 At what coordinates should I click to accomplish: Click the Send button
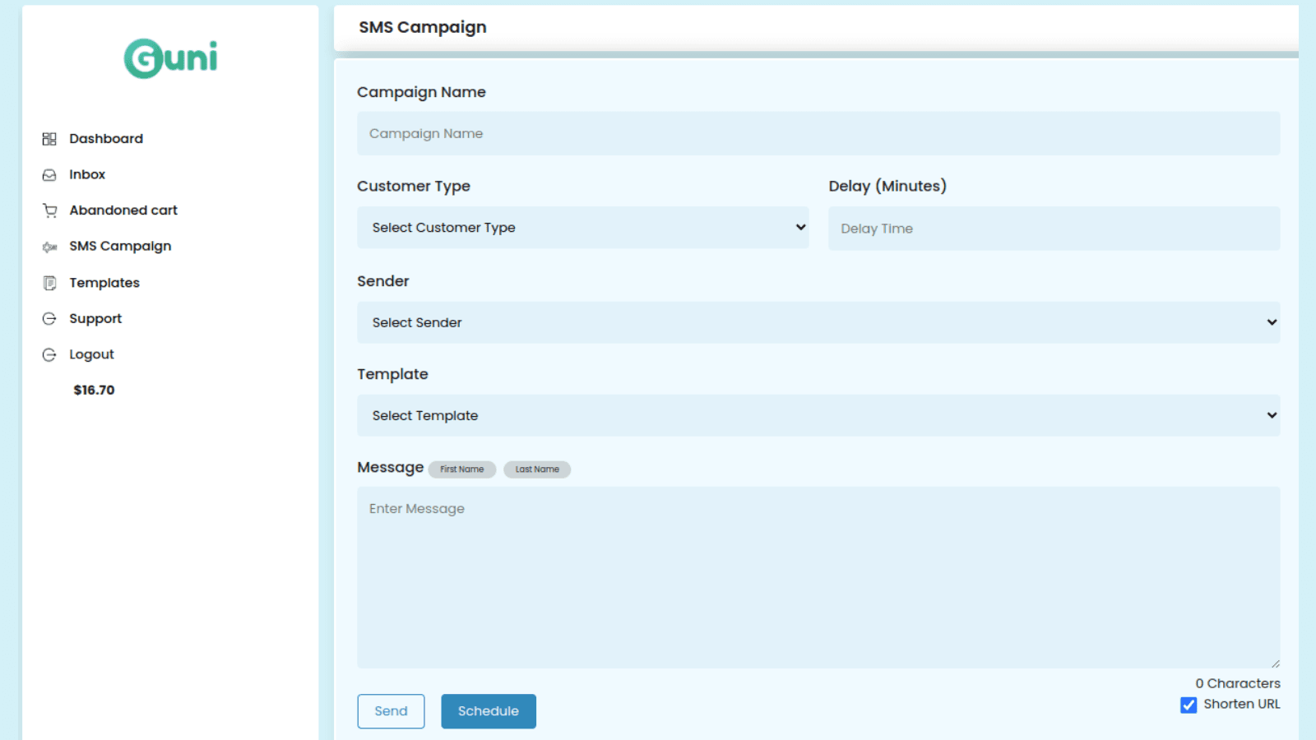tap(391, 710)
